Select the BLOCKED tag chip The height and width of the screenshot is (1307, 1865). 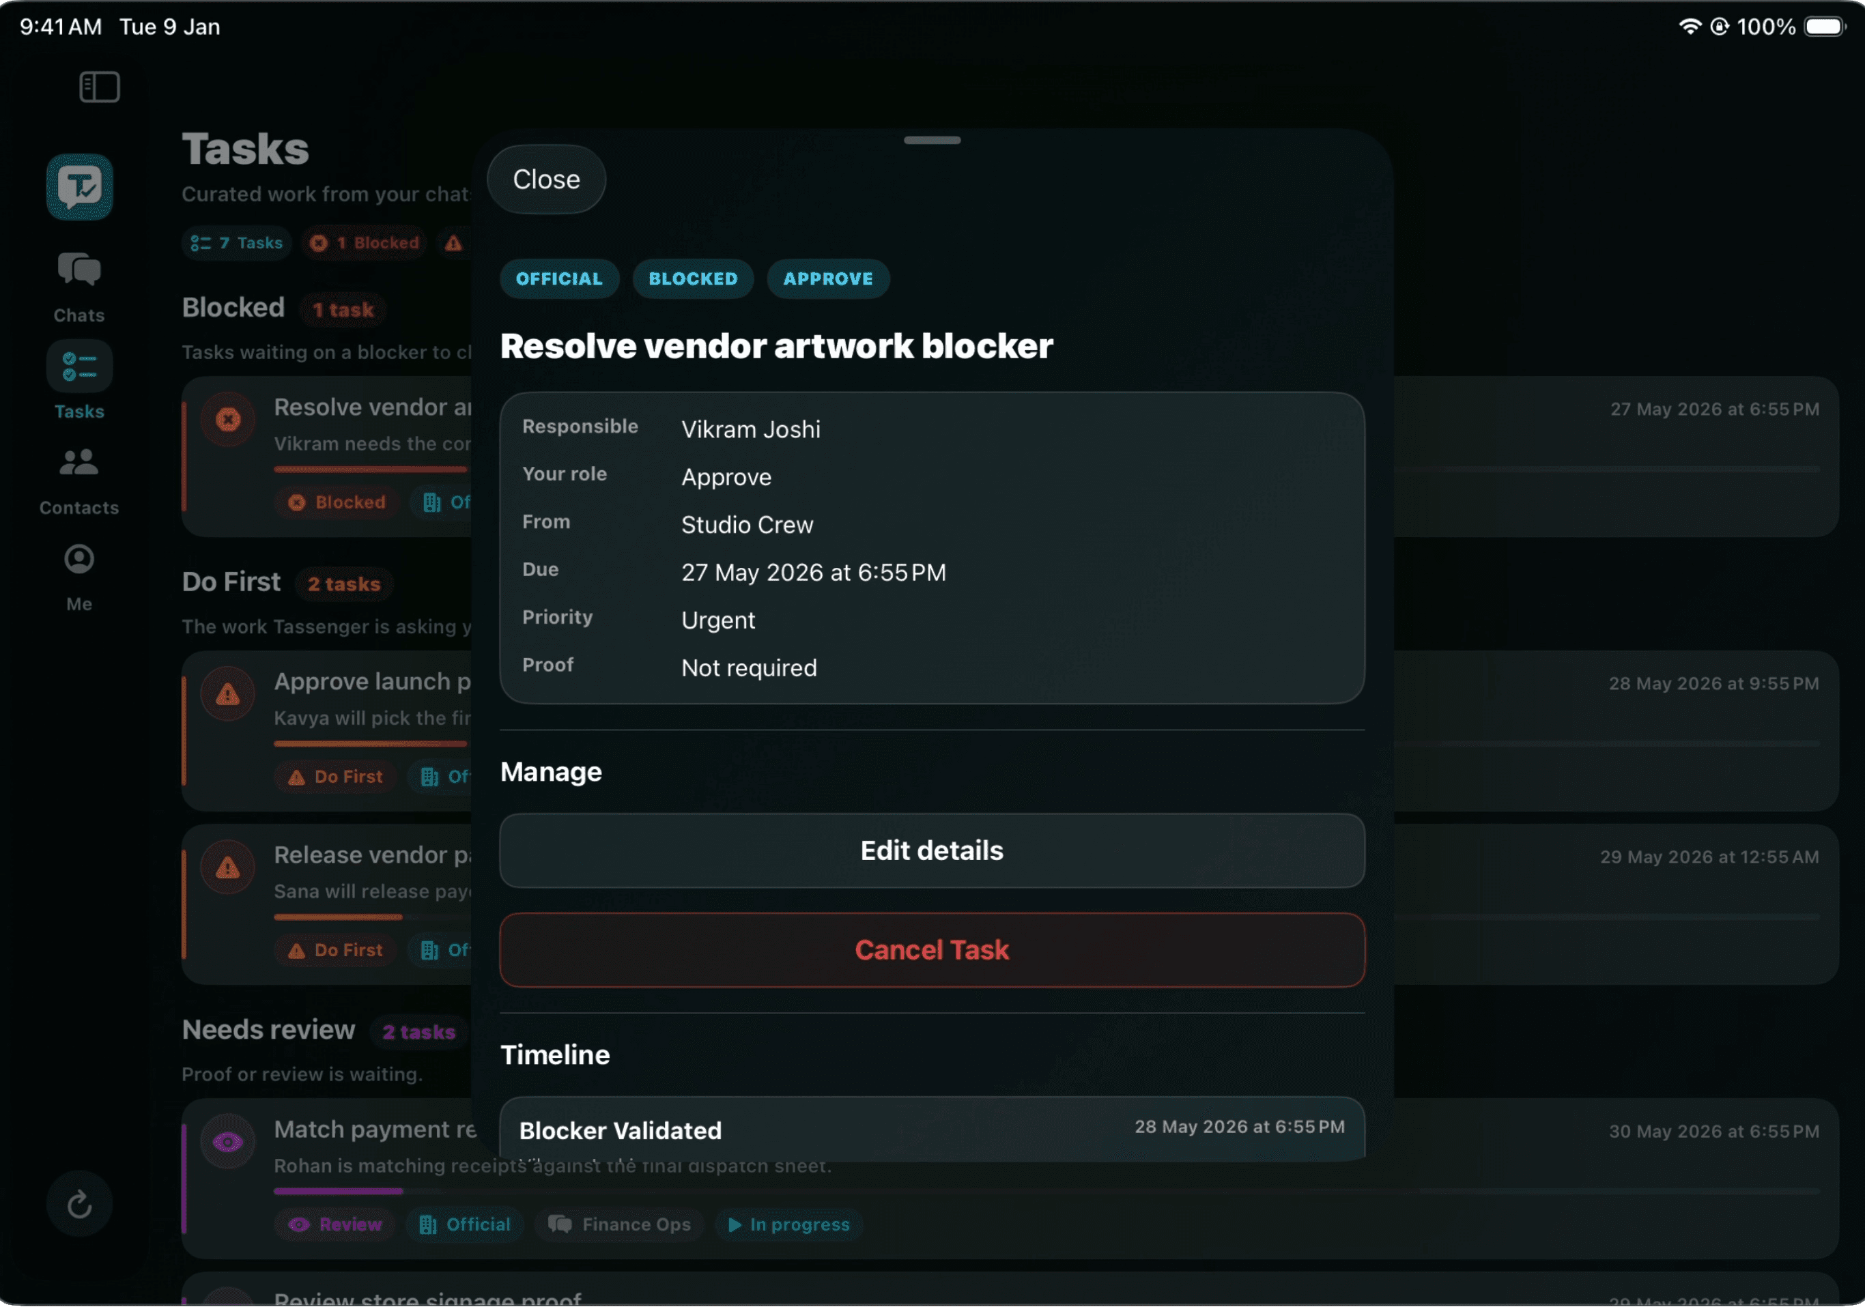pyautogui.click(x=693, y=278)
